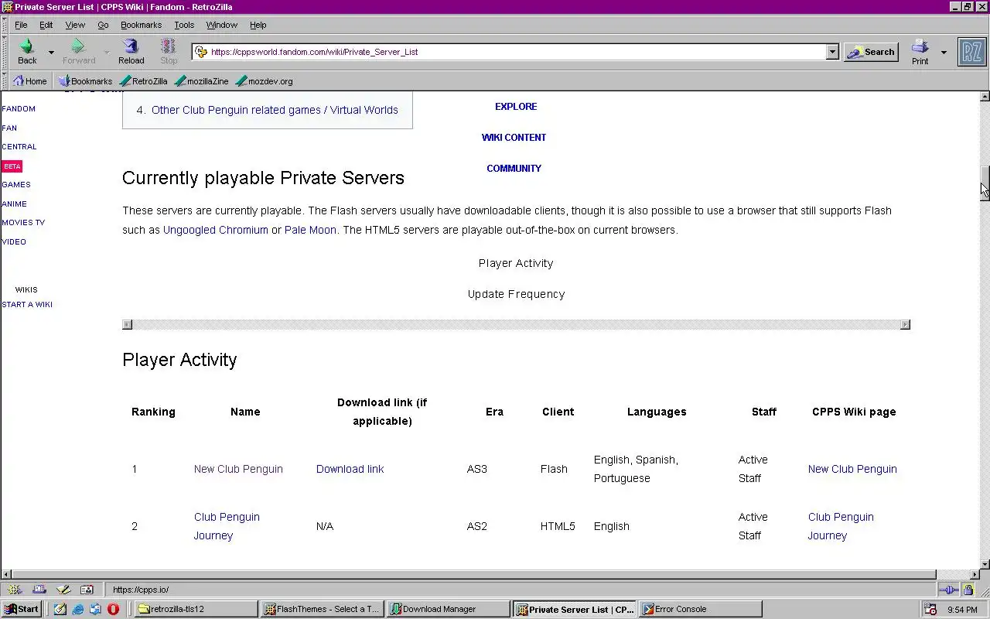Click the security padlock icon

(969, 590)
